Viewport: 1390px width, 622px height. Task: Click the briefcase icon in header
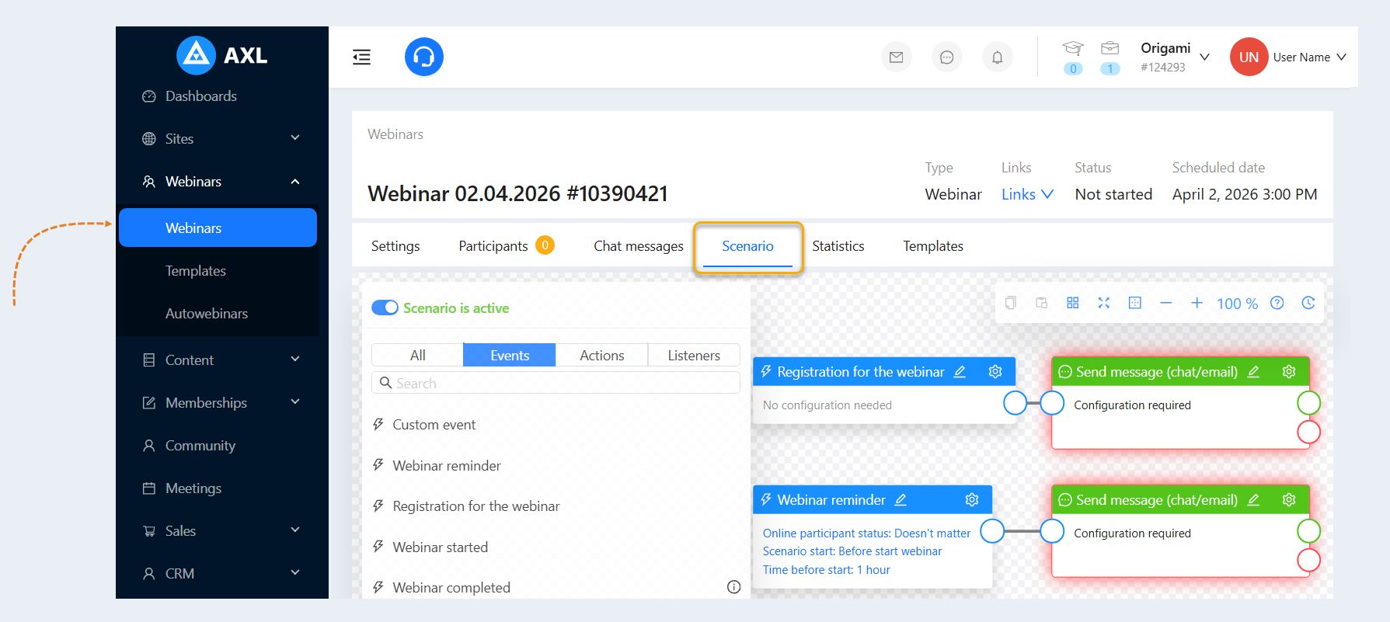1110,48
